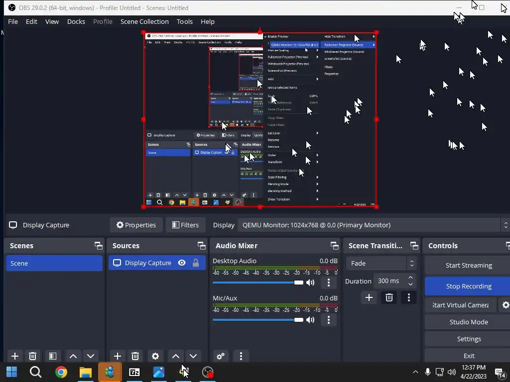Mute Mic/Aux speaker

coord(310,320)
